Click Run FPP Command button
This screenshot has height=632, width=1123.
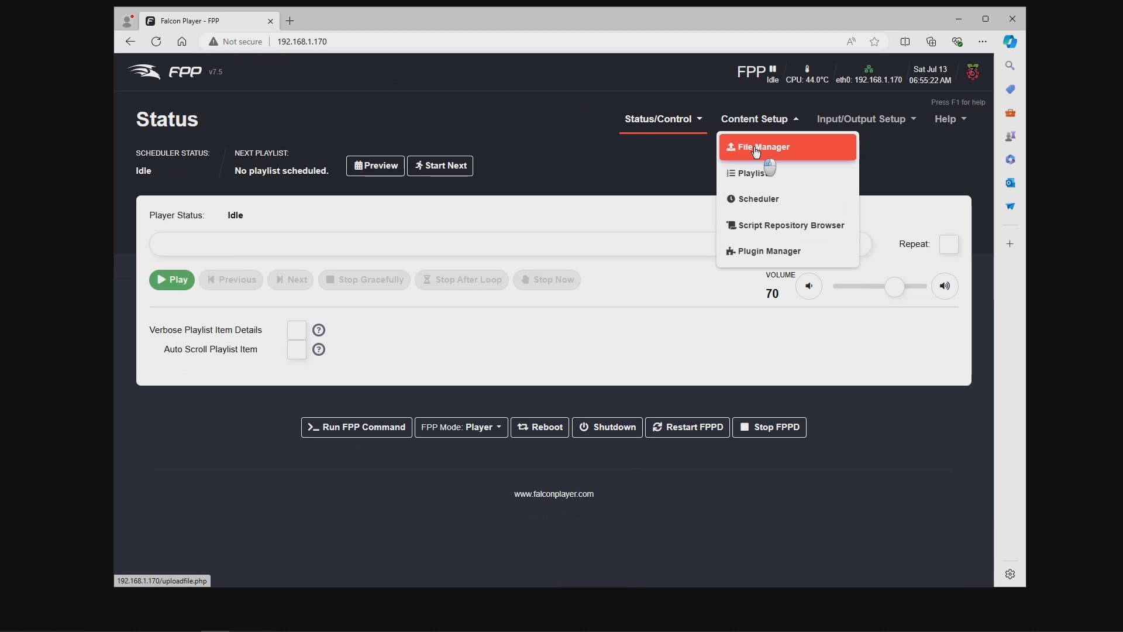tap(357, 427)
